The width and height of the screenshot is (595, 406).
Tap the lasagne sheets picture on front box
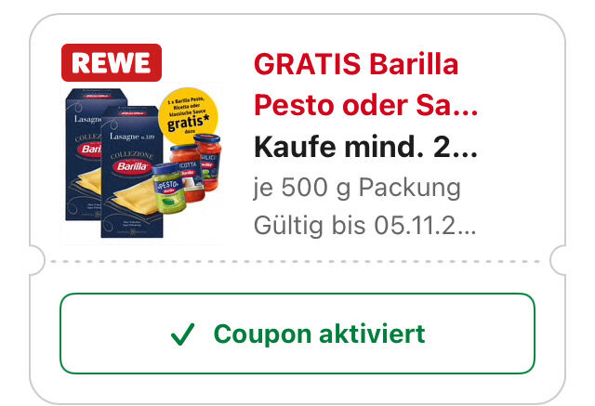coord(136,197)
